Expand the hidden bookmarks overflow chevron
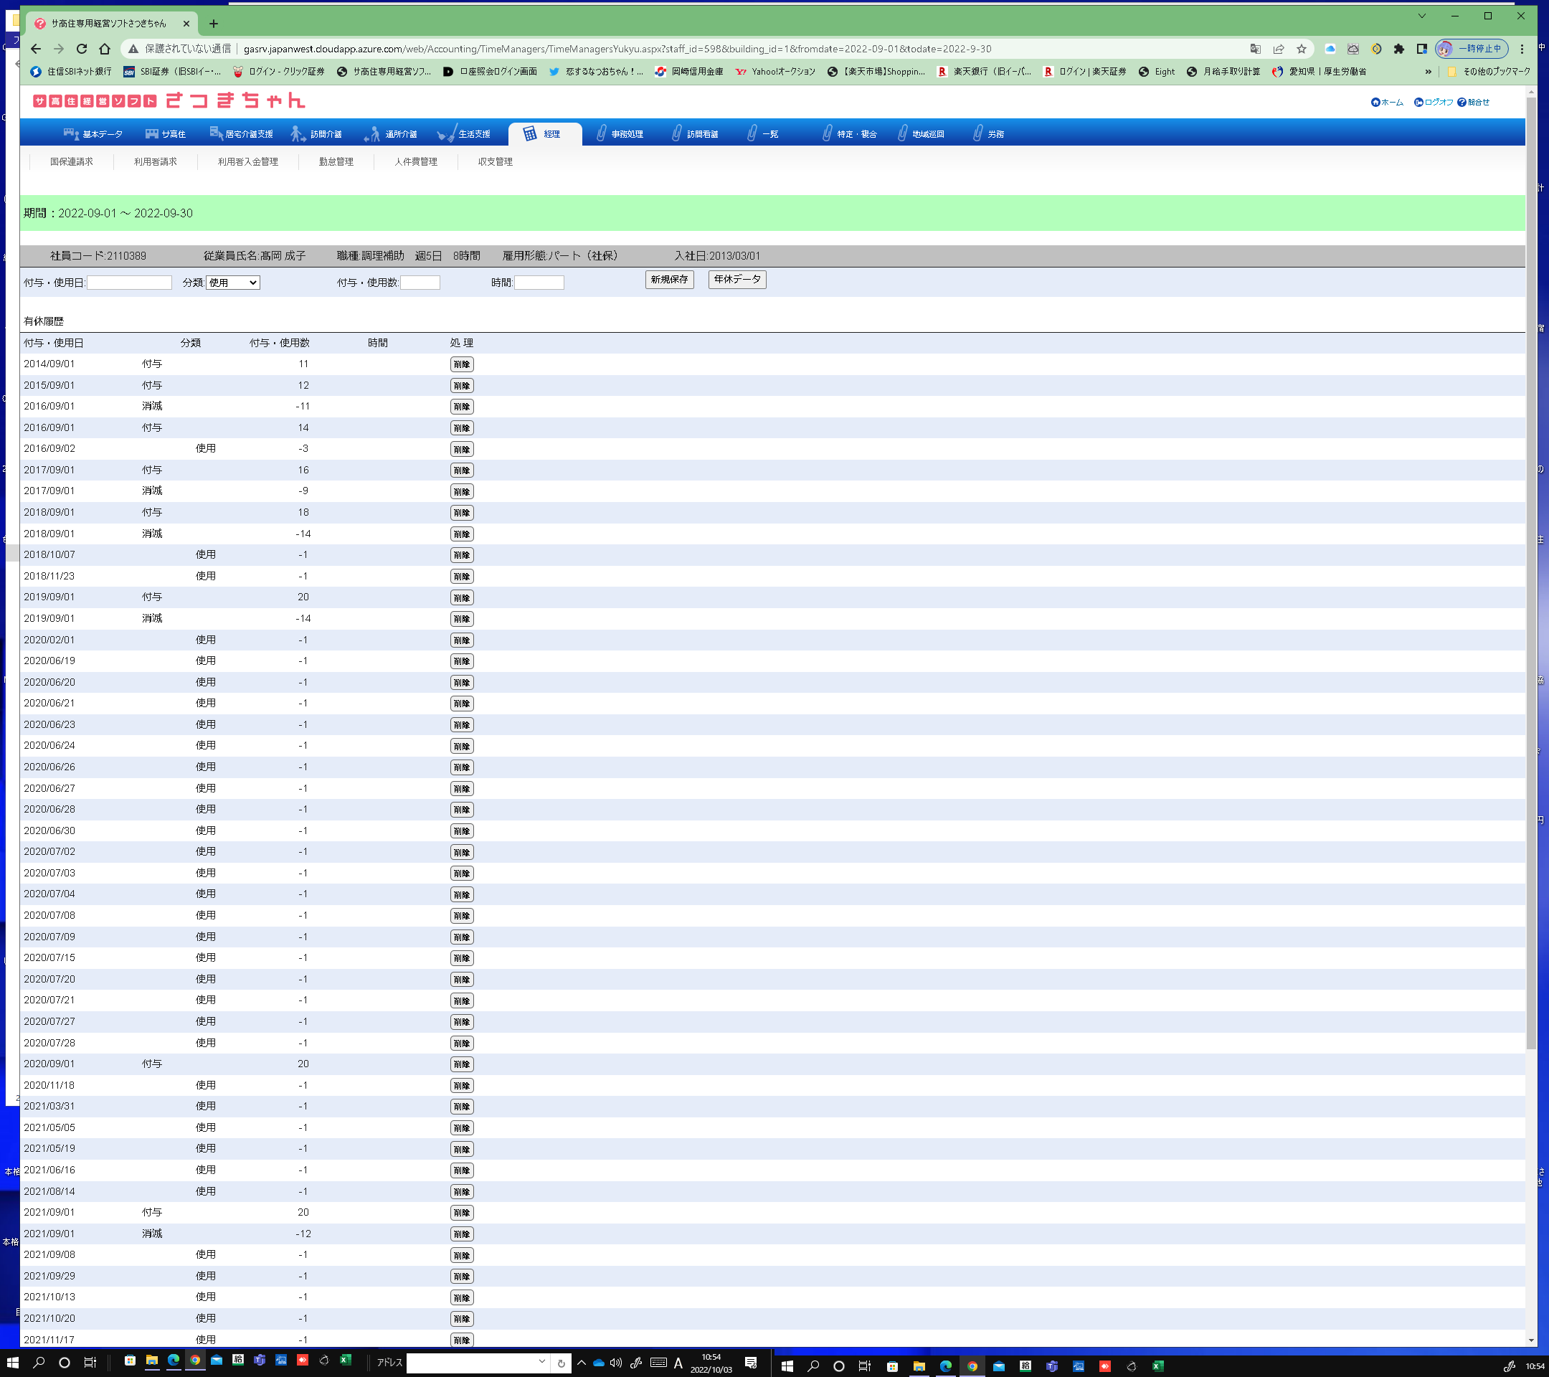Screen dimensions: 1549x1377 tap(1428, 71)
